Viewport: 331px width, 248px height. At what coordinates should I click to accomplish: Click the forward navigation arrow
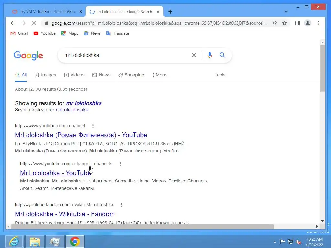pyautogui.click(x=23, y=23)
